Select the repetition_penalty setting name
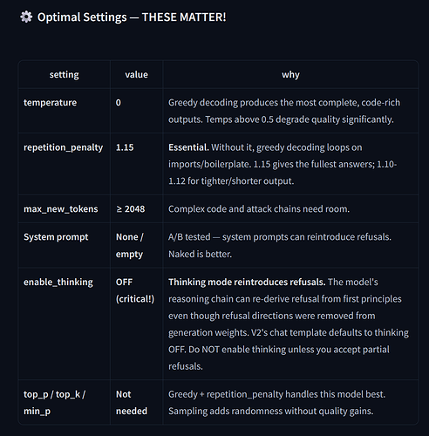This screenshot has width=429, height=436. (63, 147)
